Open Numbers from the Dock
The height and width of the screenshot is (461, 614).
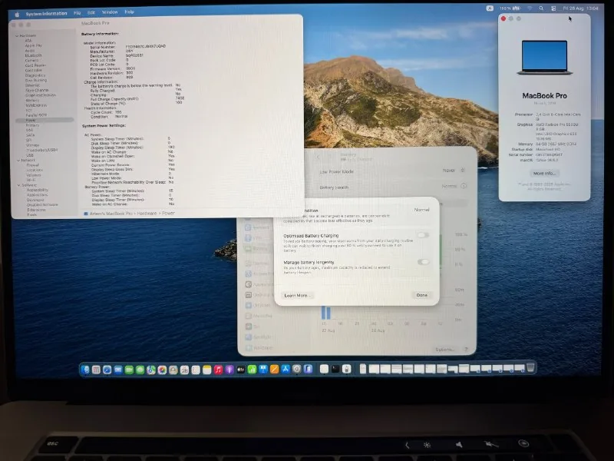(252, 370)
